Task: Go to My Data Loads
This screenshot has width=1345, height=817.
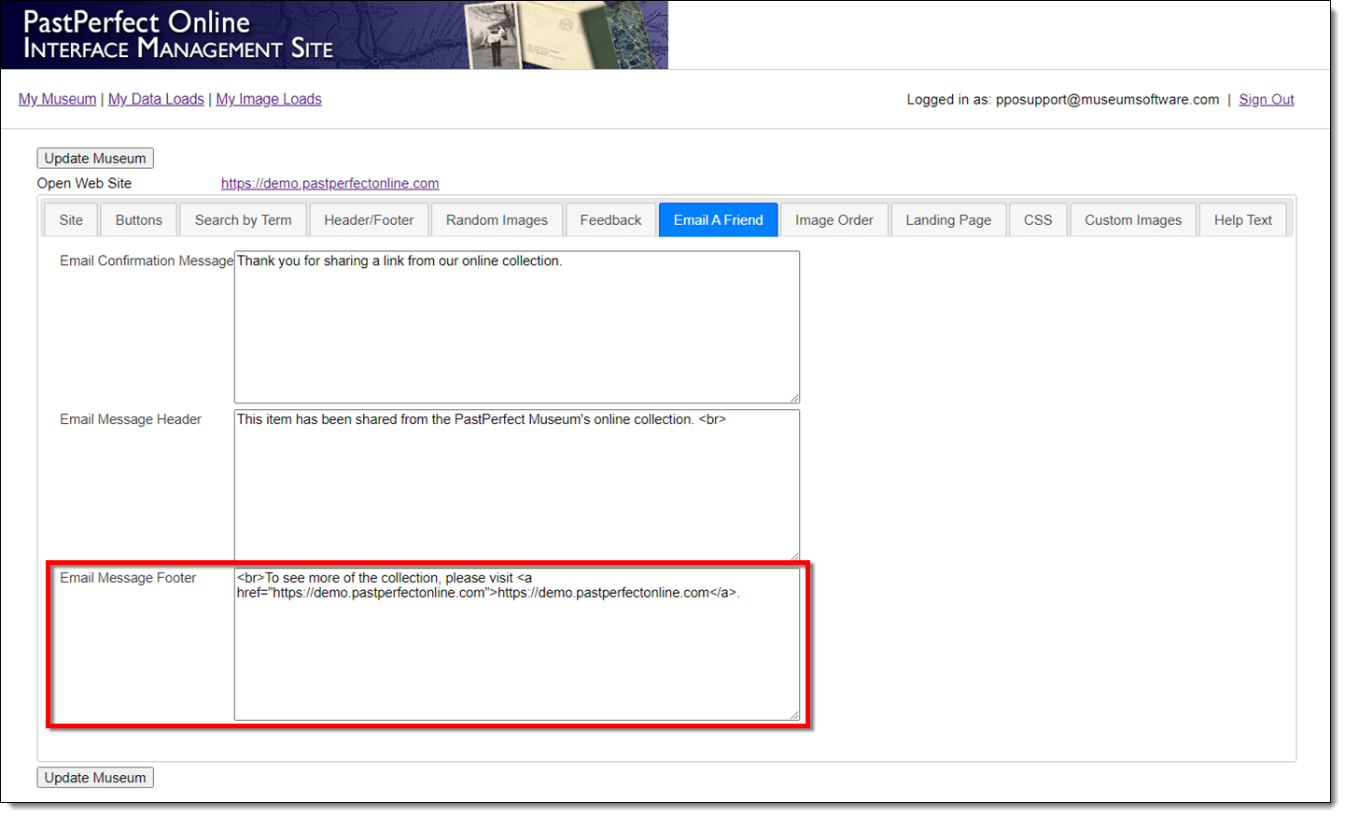Action: tap(156, 99)
